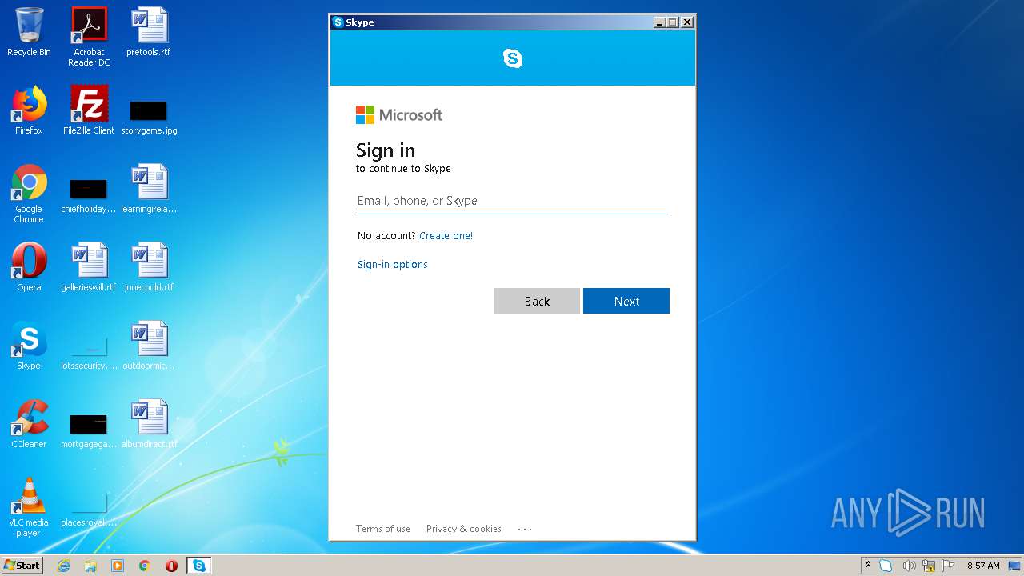Click the Back button
The width and height of the screenshot is (1024, 576).
[537, 301]
